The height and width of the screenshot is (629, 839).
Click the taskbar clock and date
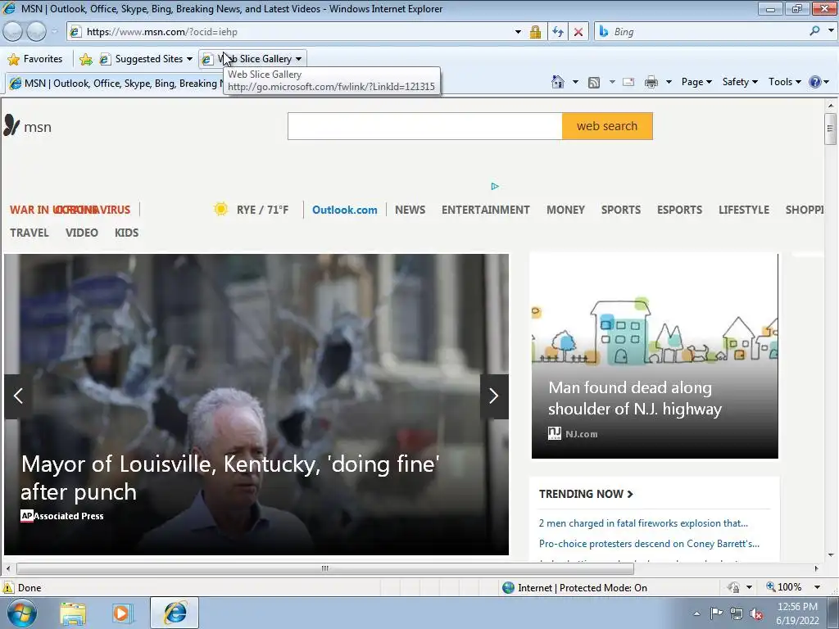pyautogui.click(x=797, y=613)
